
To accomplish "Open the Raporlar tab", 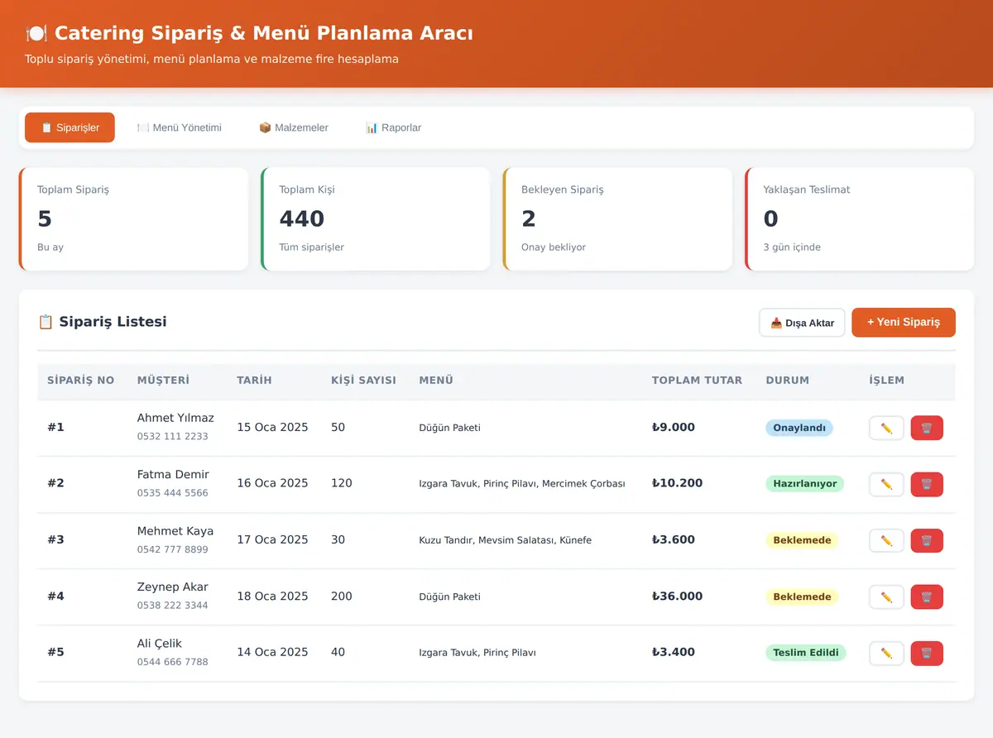I will tap(393, 127).
